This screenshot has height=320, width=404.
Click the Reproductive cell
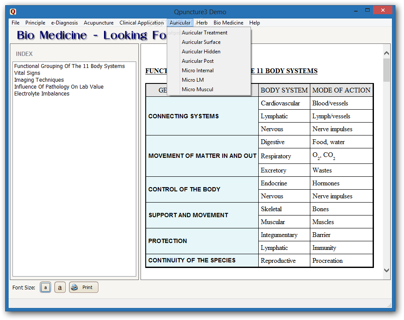point(284,261)
